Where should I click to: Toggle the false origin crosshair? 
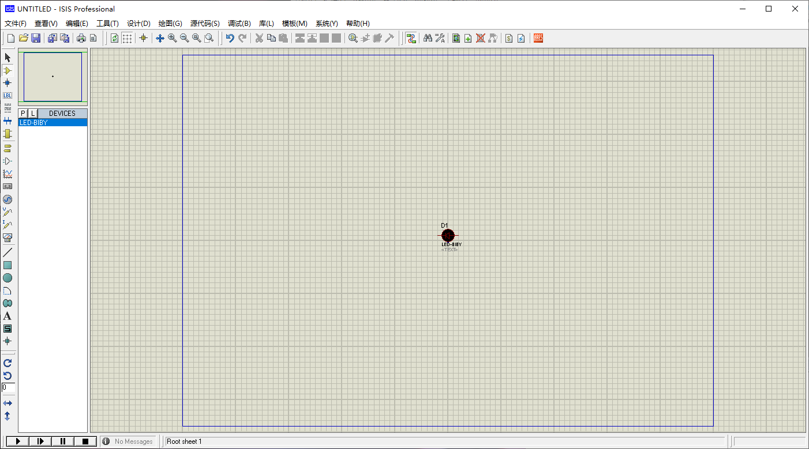coord(144,38)
